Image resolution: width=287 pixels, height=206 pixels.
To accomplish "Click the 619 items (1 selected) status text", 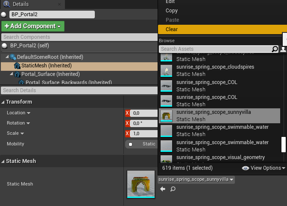I will 187,168.
